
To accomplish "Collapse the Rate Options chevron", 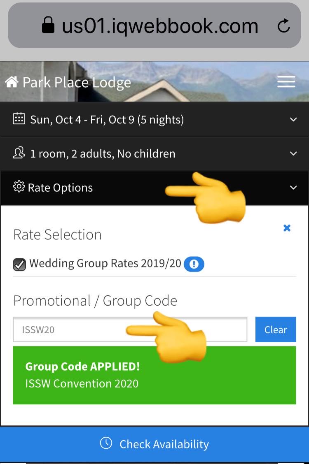I will click(293, 188).
